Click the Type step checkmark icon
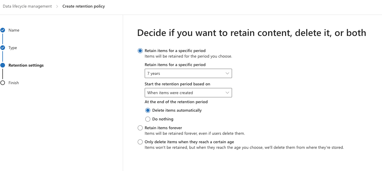 tap(3, 47)
